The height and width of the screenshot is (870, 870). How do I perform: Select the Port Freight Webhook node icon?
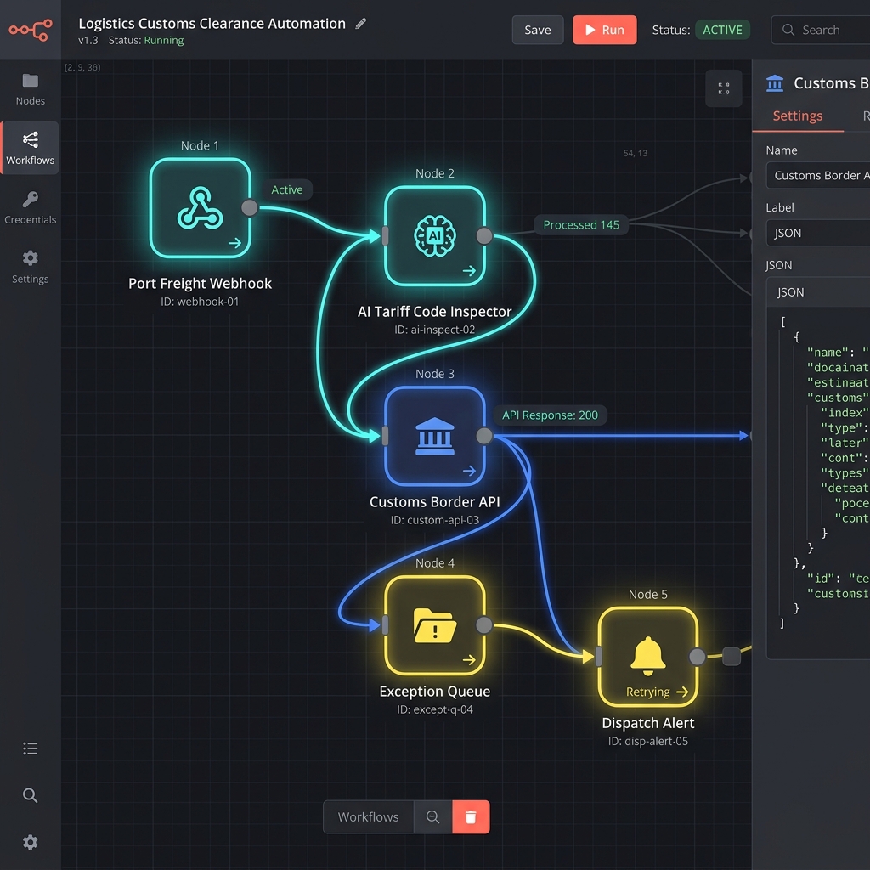201,208
